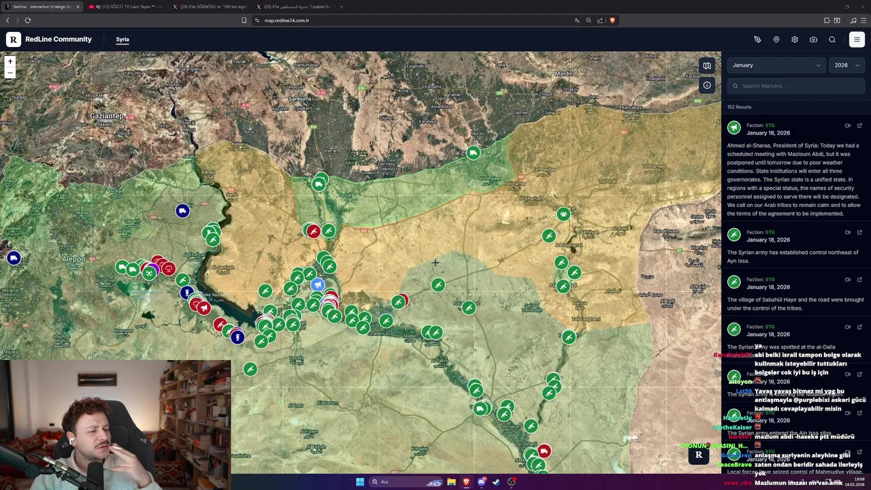Switch to the X "Update" browser tab

pos(293,7)
